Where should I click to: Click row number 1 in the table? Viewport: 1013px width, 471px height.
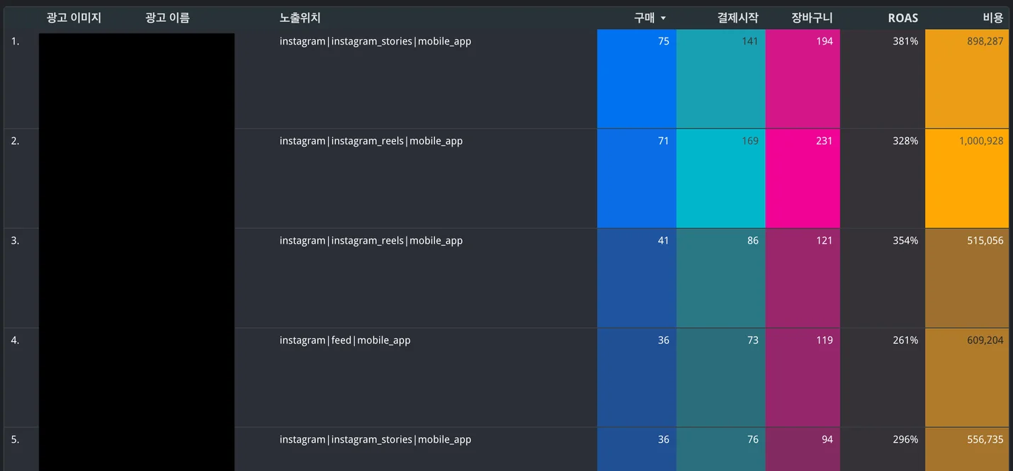(x=14, y=41)
